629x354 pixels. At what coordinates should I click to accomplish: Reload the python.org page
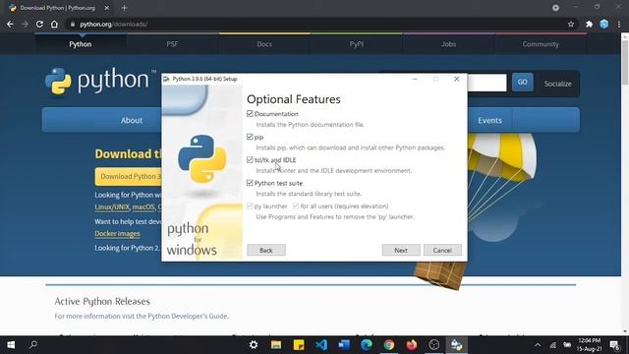pyautogui.click(x=39, y=24)
